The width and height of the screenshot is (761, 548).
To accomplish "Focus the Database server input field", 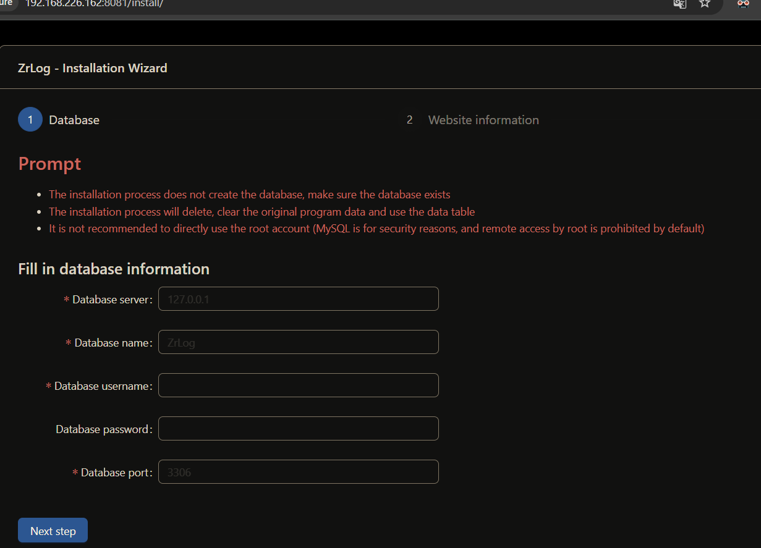I will (x=299, y=299).
